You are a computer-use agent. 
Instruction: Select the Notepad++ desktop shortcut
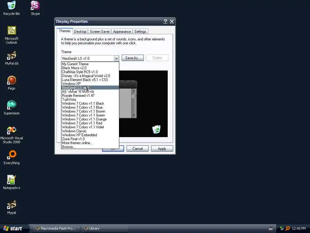[12, 182]
